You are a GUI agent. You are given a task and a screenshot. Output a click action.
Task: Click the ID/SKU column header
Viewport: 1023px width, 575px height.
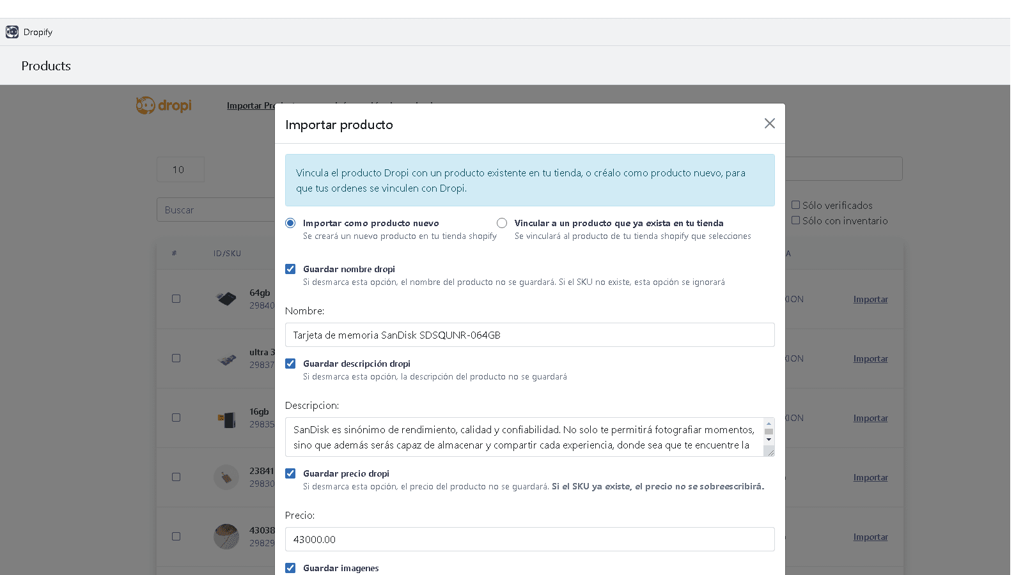(x=227, y=254)
